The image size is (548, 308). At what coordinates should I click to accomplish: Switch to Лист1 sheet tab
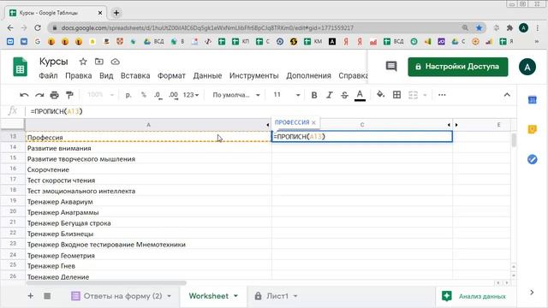click(277, 296)
